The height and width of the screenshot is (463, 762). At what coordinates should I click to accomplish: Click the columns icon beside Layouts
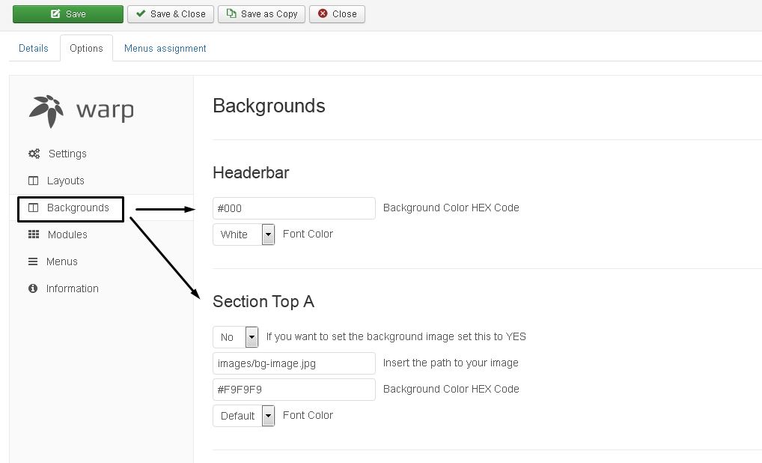[x=33, y=181]
